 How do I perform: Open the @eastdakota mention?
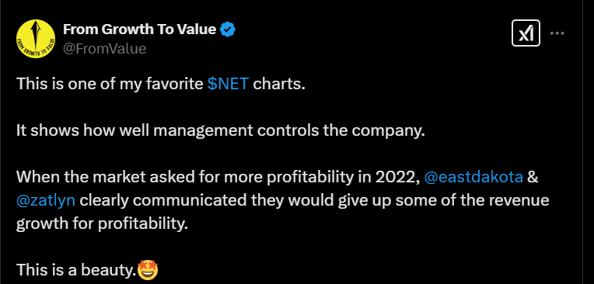coord(473,177)
